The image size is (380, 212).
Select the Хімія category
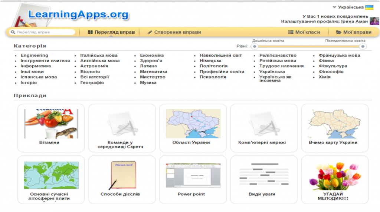coord(324,77)
